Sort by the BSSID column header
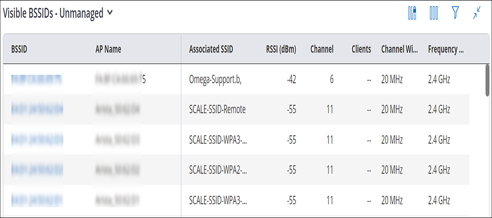 coord(19,49)
